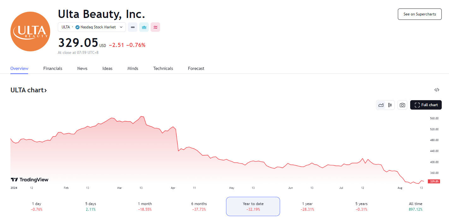The image size is (449, 223).
Task: Click the Ulta Beauty orange logo
Action: (30, 31)
